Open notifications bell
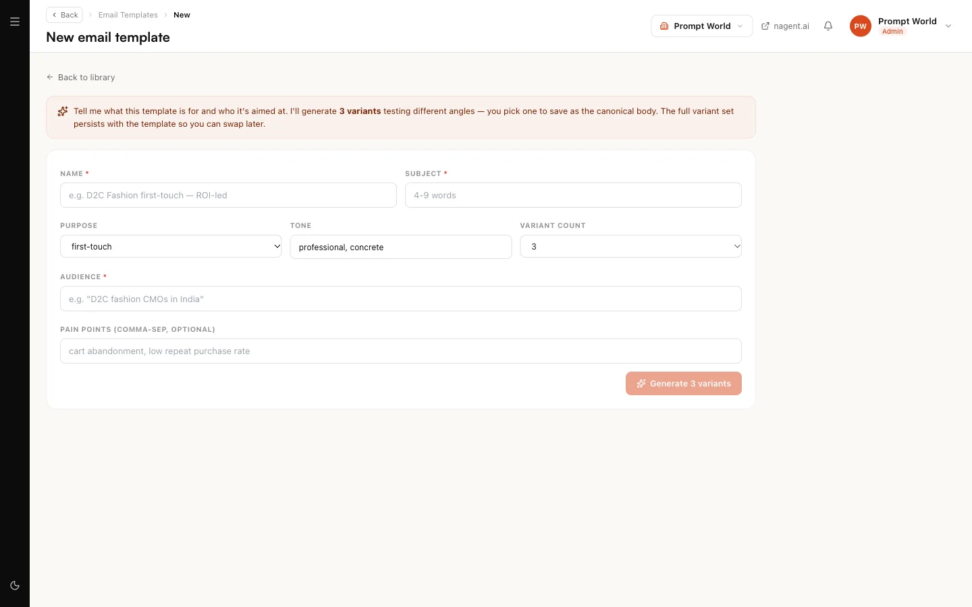972x607 pixels. [x=828, y=26]
